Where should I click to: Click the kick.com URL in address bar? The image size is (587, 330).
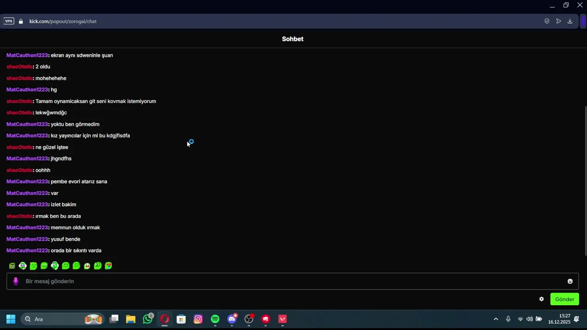pos(63,21)
